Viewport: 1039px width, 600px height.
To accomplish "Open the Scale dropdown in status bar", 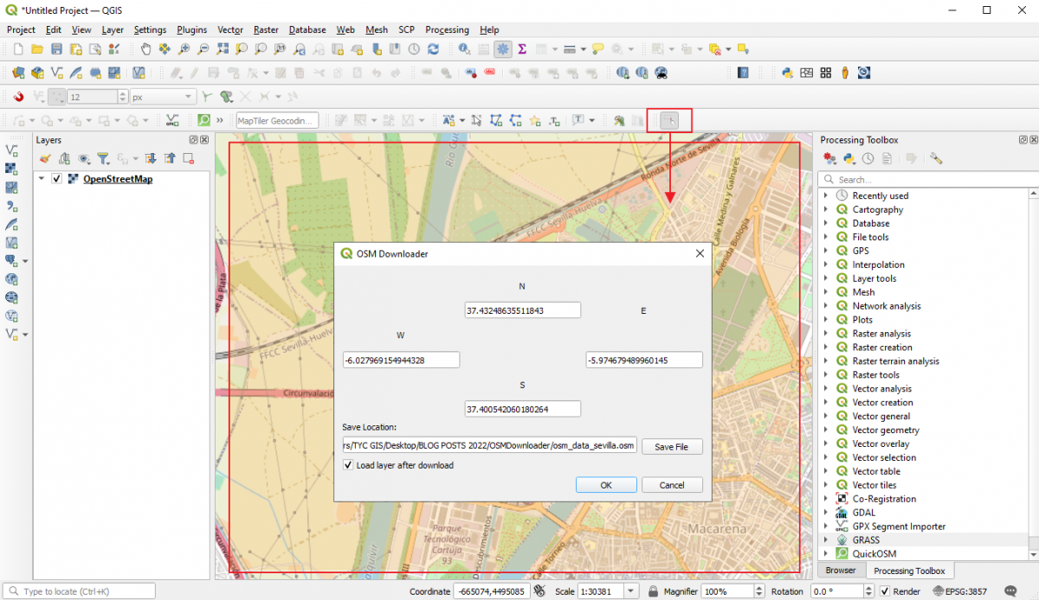I will click(629, 591).
